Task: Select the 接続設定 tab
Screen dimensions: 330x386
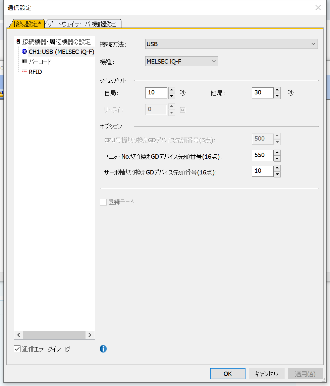Action: point(27,24)
